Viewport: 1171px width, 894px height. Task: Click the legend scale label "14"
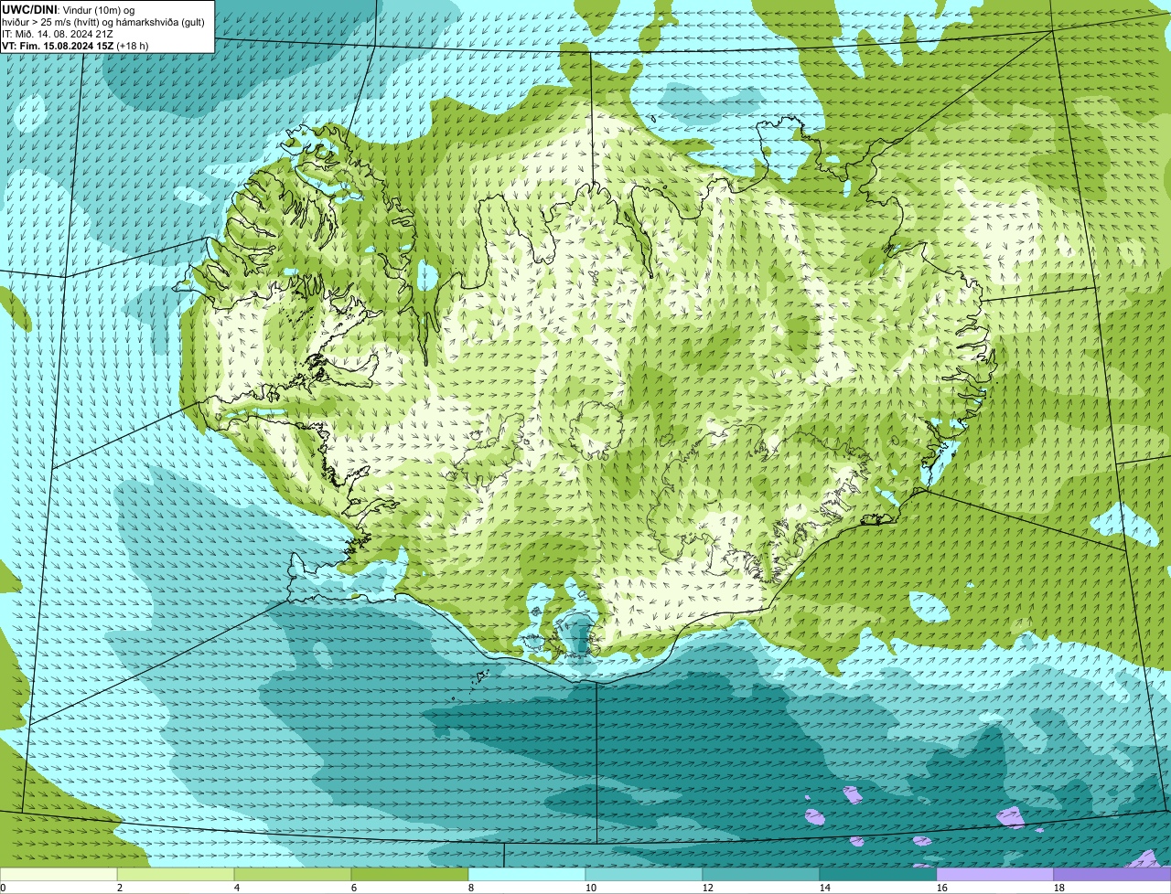tap(825, 888)
